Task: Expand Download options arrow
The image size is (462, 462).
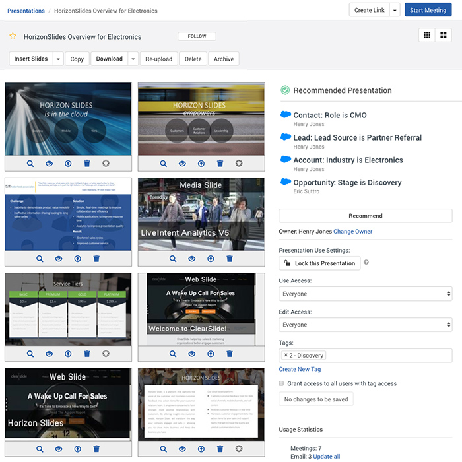Action: click(133, 59)
